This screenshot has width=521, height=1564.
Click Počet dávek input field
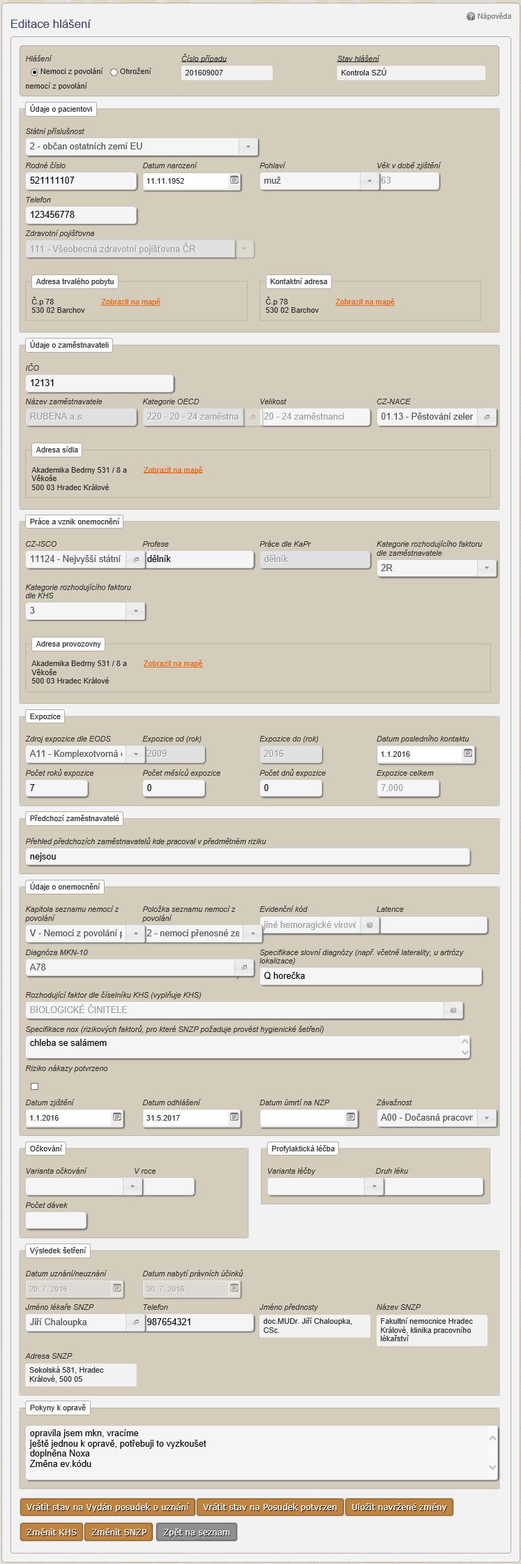56,1220
